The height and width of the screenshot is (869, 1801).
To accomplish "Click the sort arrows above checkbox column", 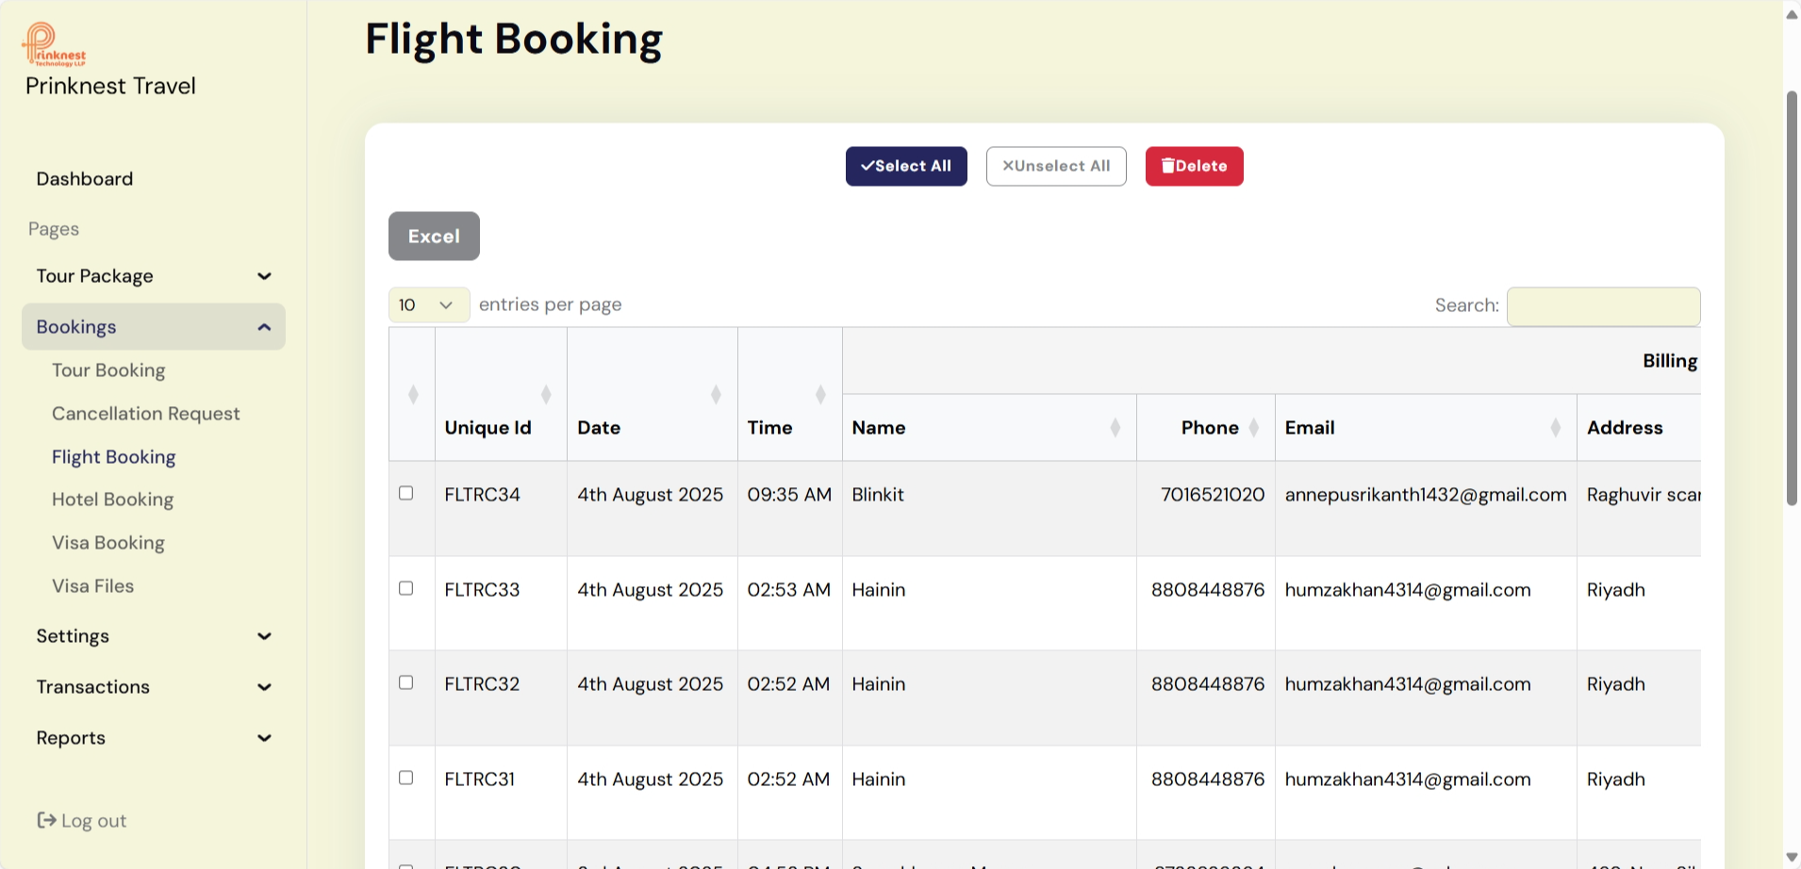I will click(413, 395).
